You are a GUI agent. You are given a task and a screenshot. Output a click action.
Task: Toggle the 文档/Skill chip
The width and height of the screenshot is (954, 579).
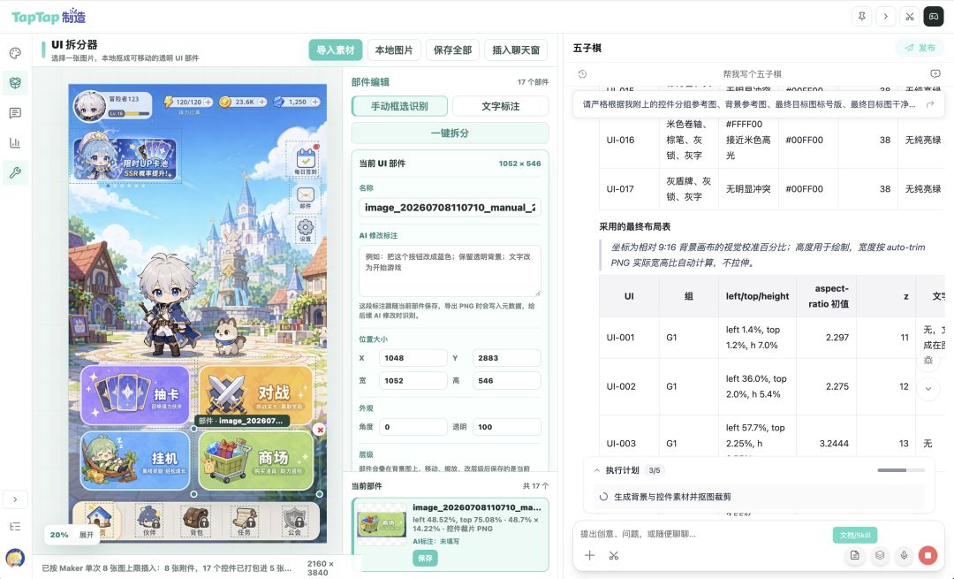(855, 535)
